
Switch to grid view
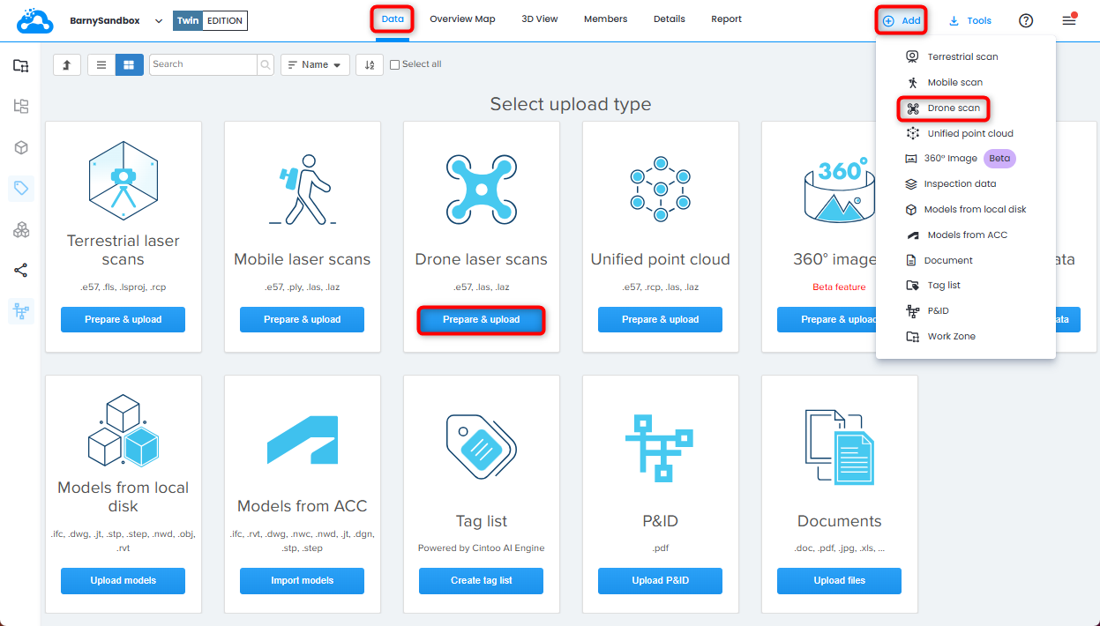[x=129, y=64]
